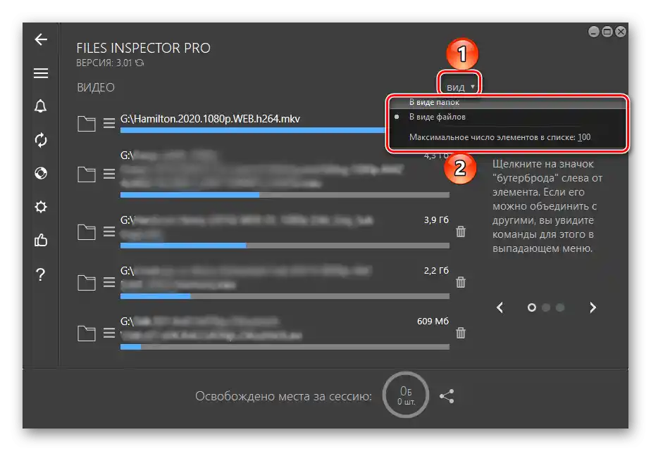Open sandwich menu of the 3,9 Гб row
The height and width of the screenshot is (451, 651).
click(x=109, y=231)
